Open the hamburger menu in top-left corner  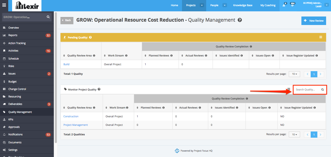pos(4,5)
